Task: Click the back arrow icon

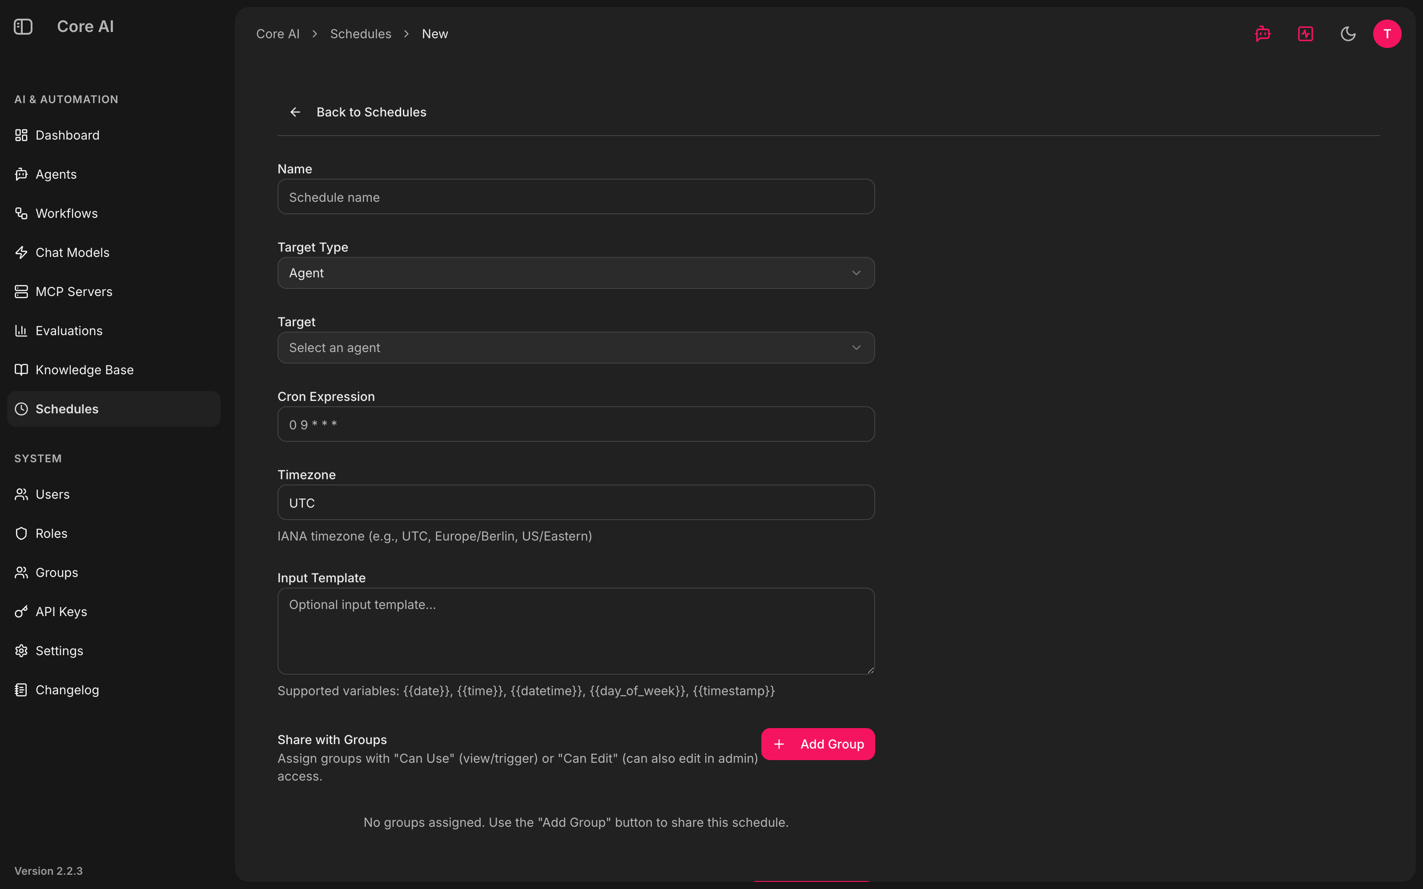Action: tap(295, 112)
